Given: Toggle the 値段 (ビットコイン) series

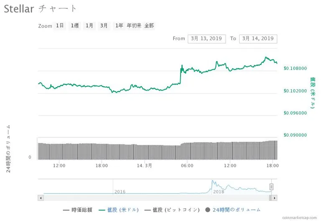Looking at the screenshot, I should (x=172, y=210).
